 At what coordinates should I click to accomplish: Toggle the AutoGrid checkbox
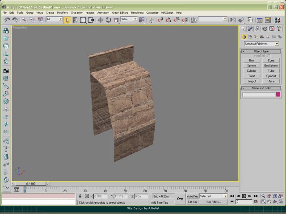tap(269, 55)
